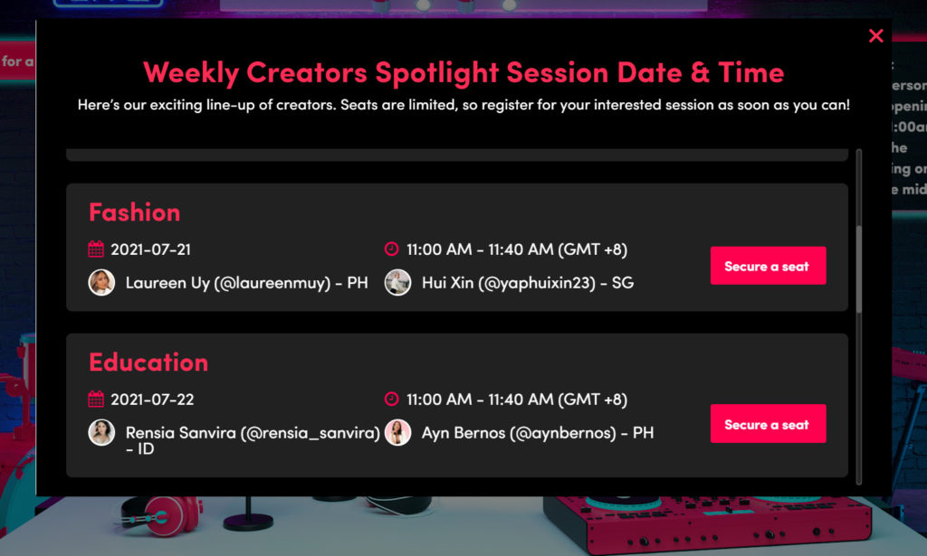Select the Education category heading
The width and height of the screenshot is (927, 556).
click(x=148, y=363)
